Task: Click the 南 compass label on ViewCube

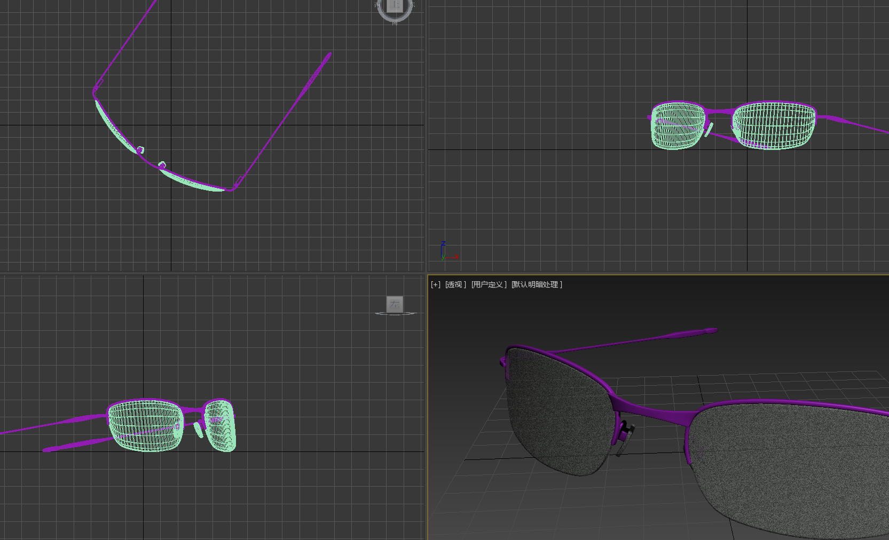Action: [x=395, y=23]
